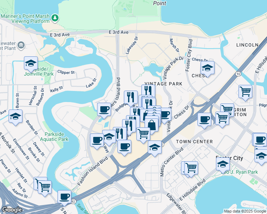Click the Lake St street label
This screenshot has width=267, height=214.
pos(91,83)
